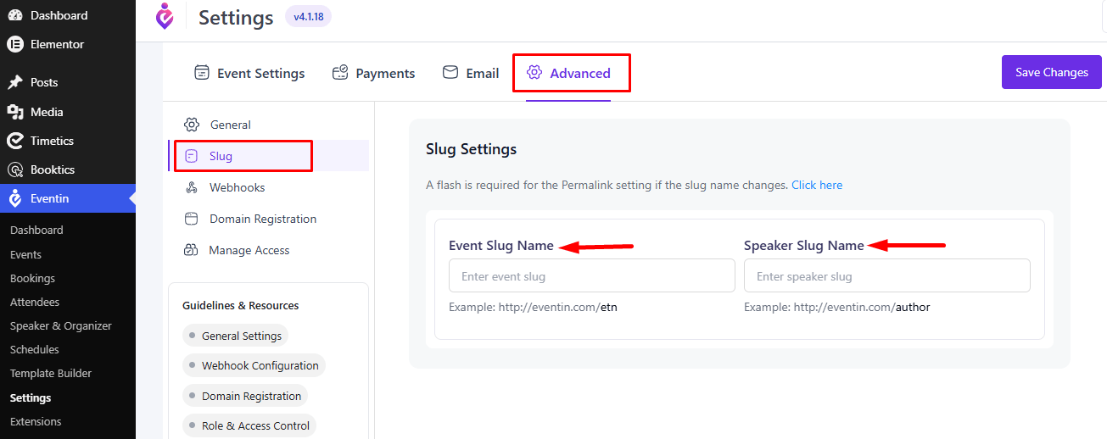Switch to the Event Settings tab
This screenshot has width=1107, height=439.
pyautogui.click(x=249, y=73)
